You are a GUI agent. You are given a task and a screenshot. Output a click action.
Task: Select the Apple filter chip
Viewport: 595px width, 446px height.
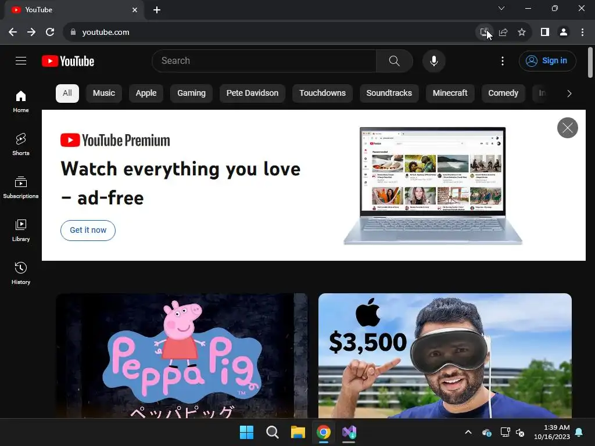coord(146,93)
